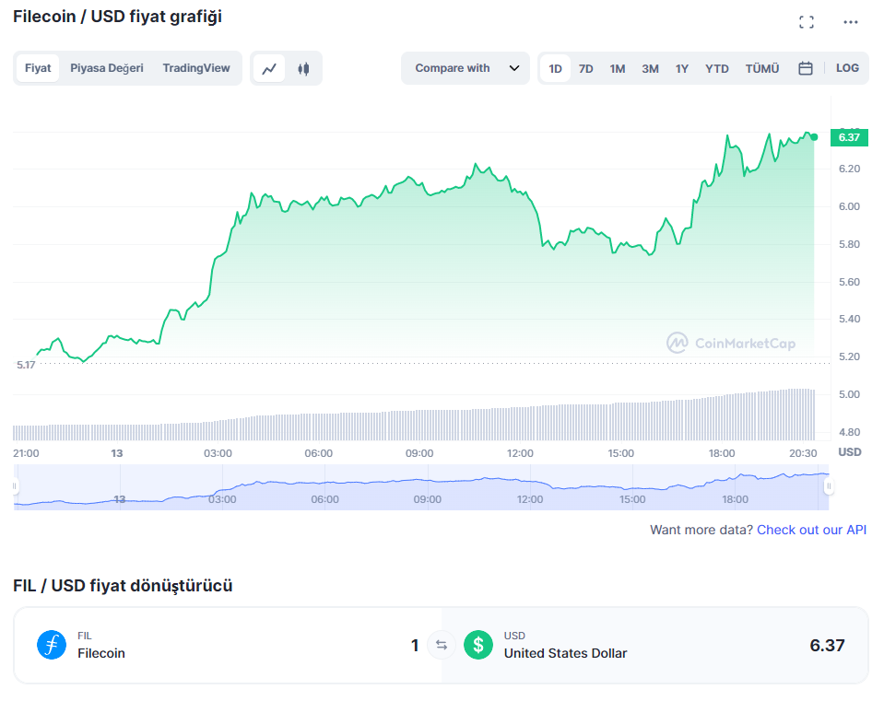Click the 12:00 time axis label
This screenshot has height=701, width=884.
[x=520, y=453]
